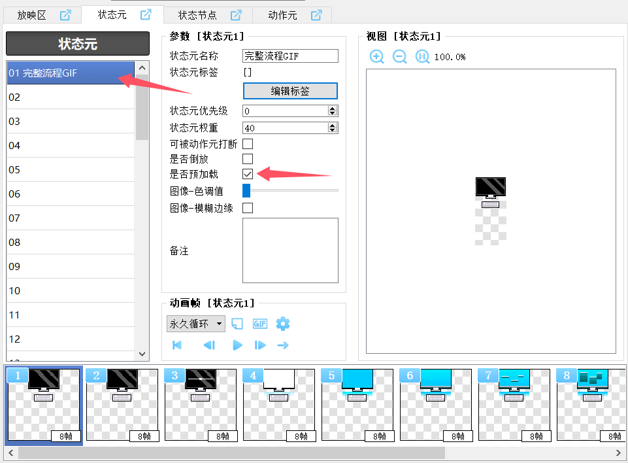Reset preview zoom to 1:1
This screenshot has width=628, height=463.
click(422, 57)
